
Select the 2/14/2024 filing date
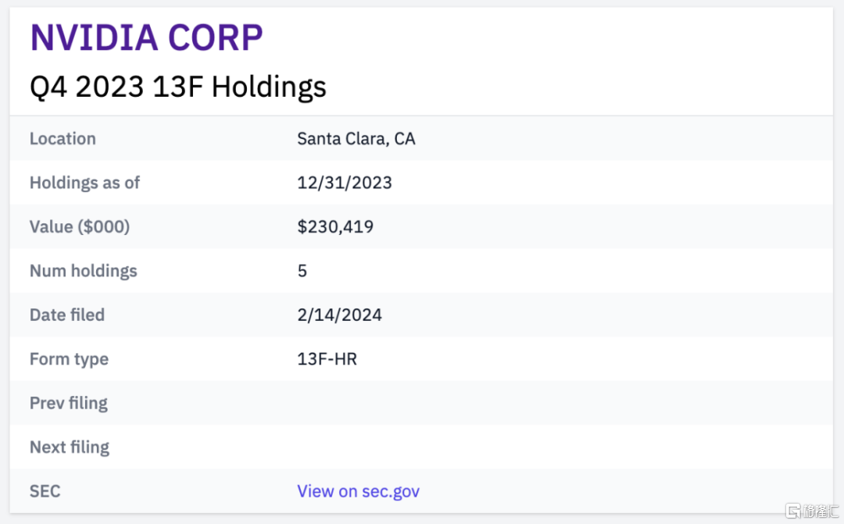(339, 315)
